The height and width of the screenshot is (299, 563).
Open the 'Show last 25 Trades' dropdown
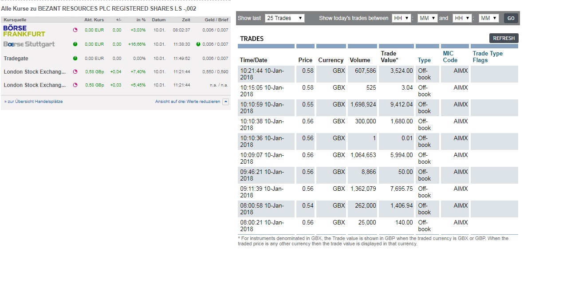pos(284,18)
